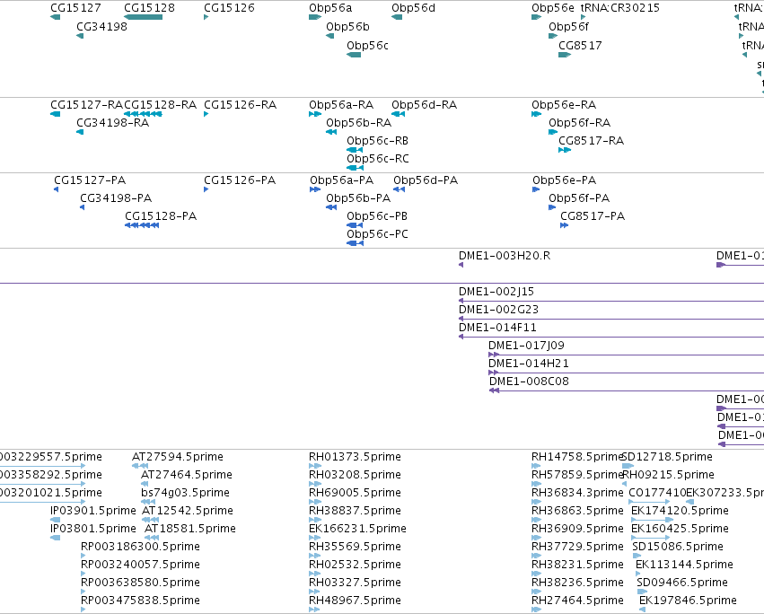The height and width of the screenshot is (614, 764).
Task: Select the Obp56c gene feature
Action: [354, 55]
